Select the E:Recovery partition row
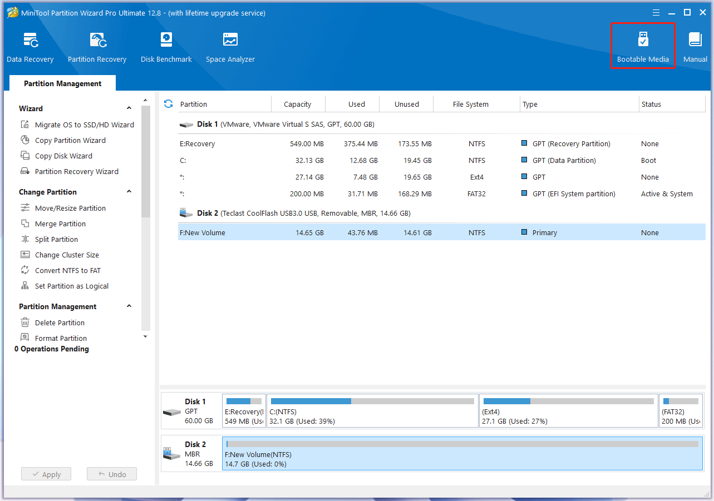 point(442,143)
